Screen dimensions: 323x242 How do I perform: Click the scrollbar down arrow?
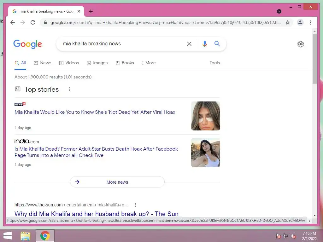tap(314, 216)
